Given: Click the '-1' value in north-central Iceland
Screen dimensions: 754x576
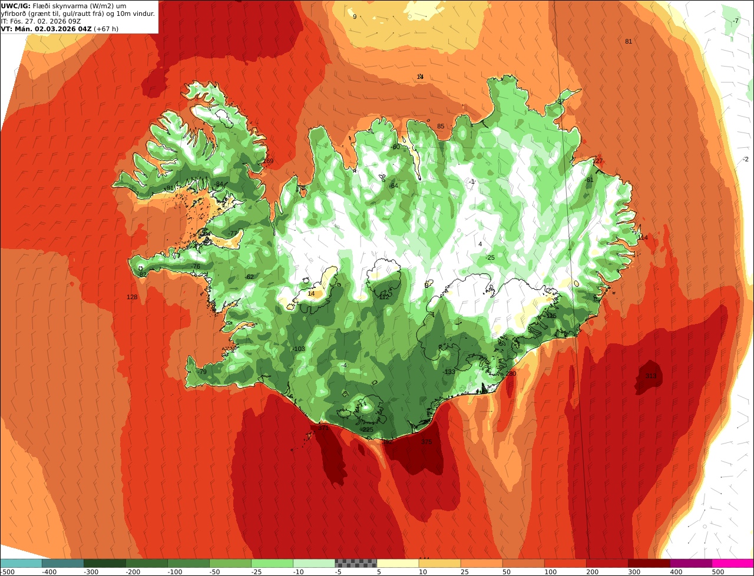Looking at the screenshot, I should pos(472,181).
